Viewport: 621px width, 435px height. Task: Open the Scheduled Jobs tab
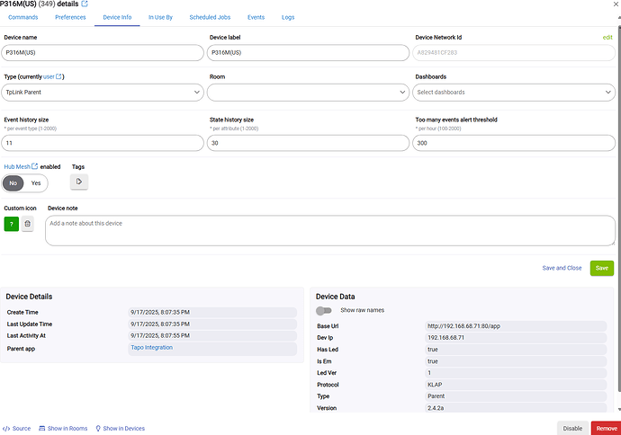(x=210, y=17)
